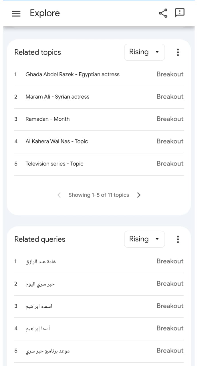This screenshot has width=206, height=366.
Task: Open Related topics three-dot options menu
Action: coord(178,52)
